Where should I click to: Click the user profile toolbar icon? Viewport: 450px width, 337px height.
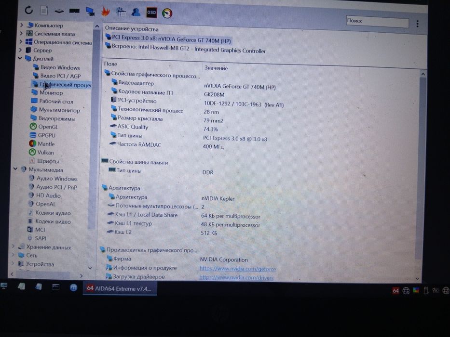coord(136,12)
